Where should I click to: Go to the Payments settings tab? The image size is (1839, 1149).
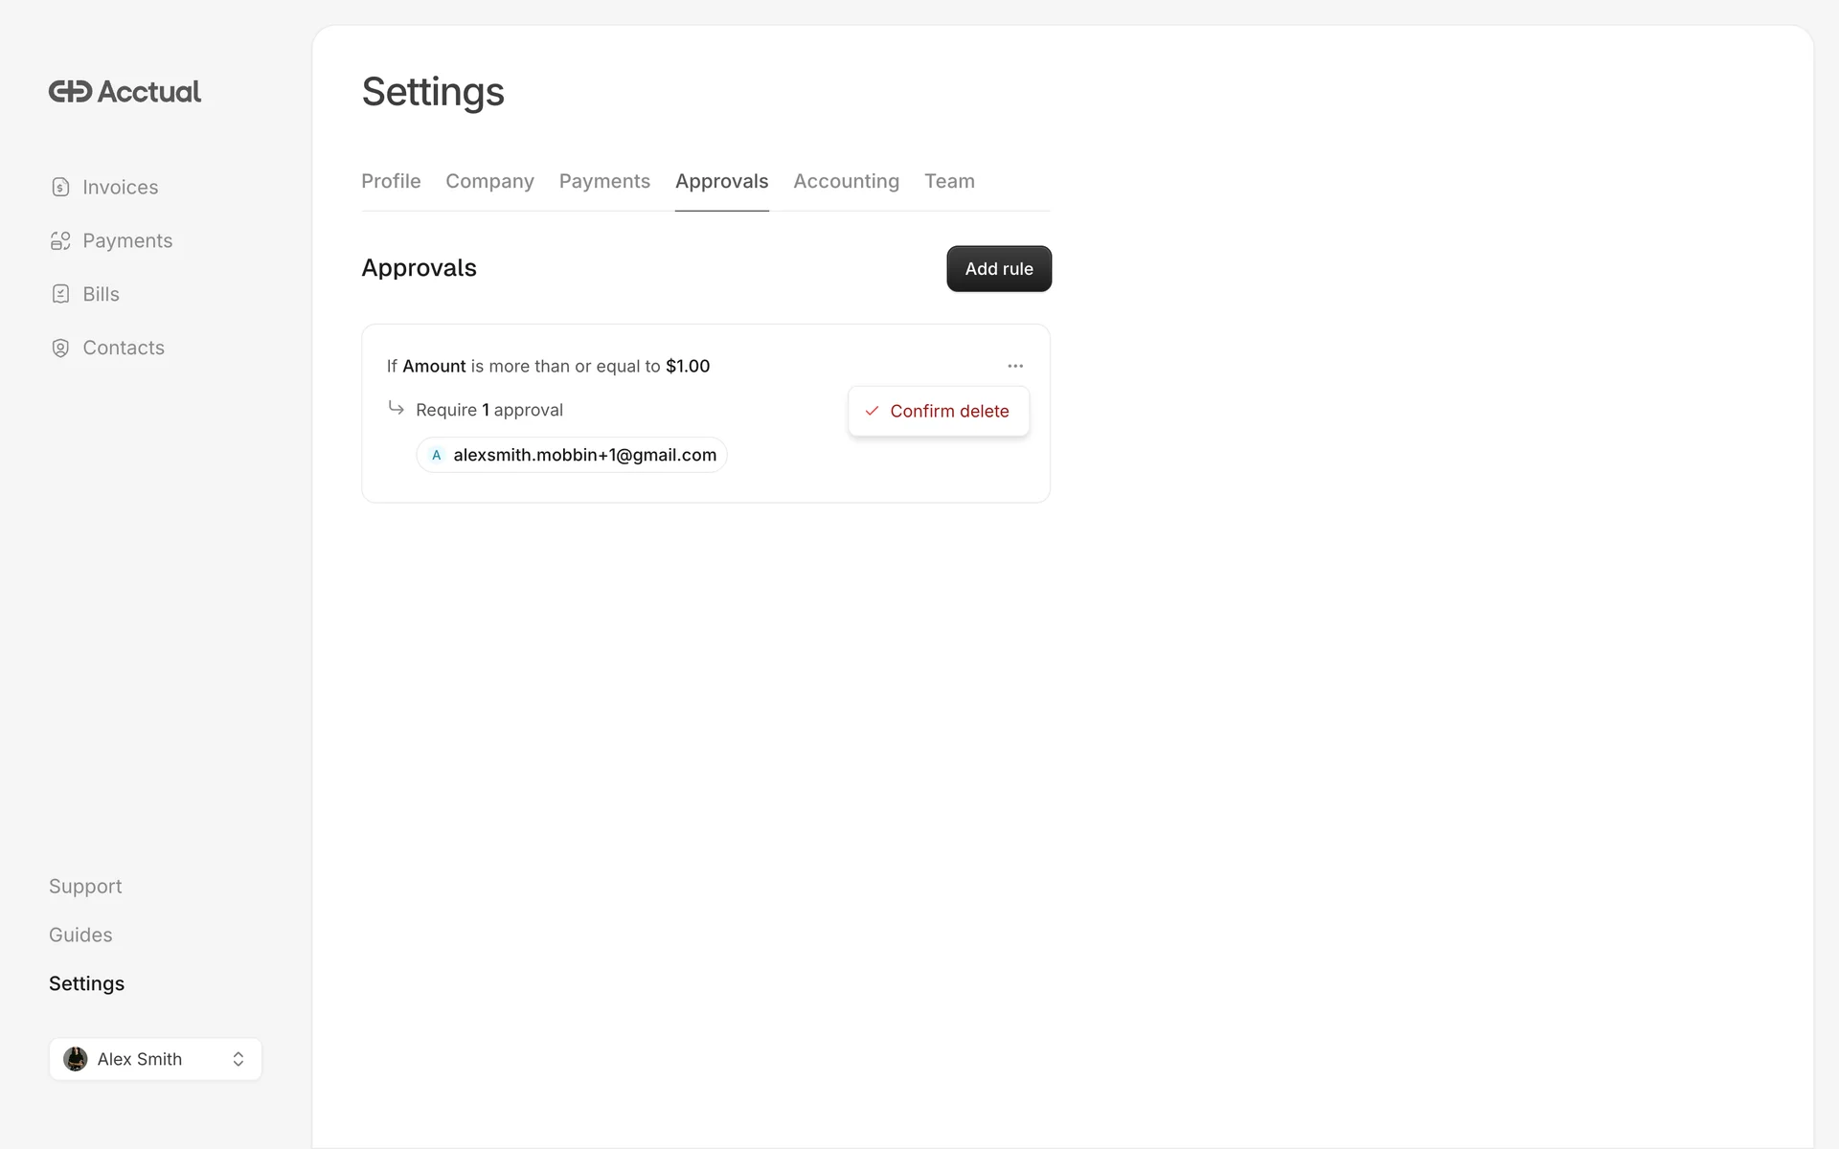point(604,181)
